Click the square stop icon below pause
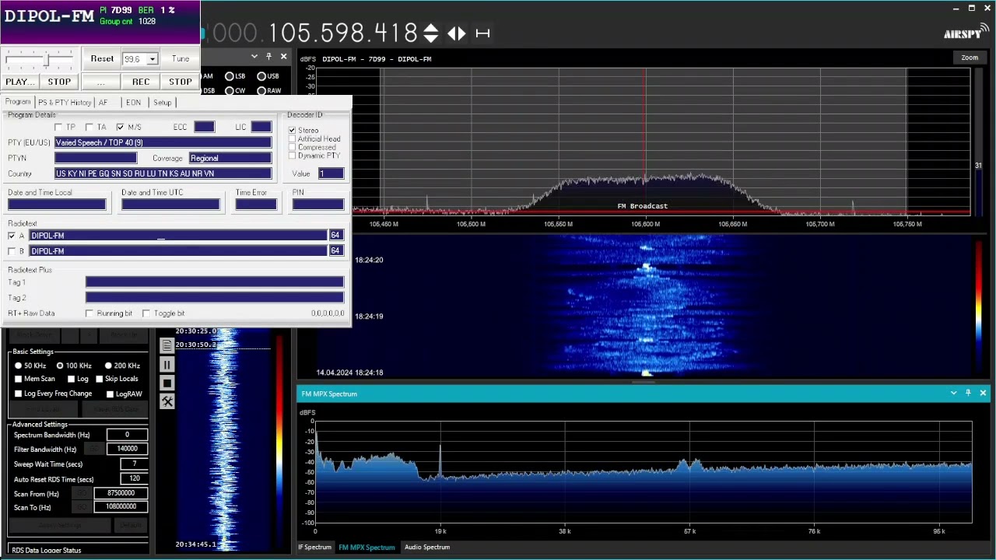Image resolution: width=996 pixels, height=560 pixels. [x=167, y=383]
